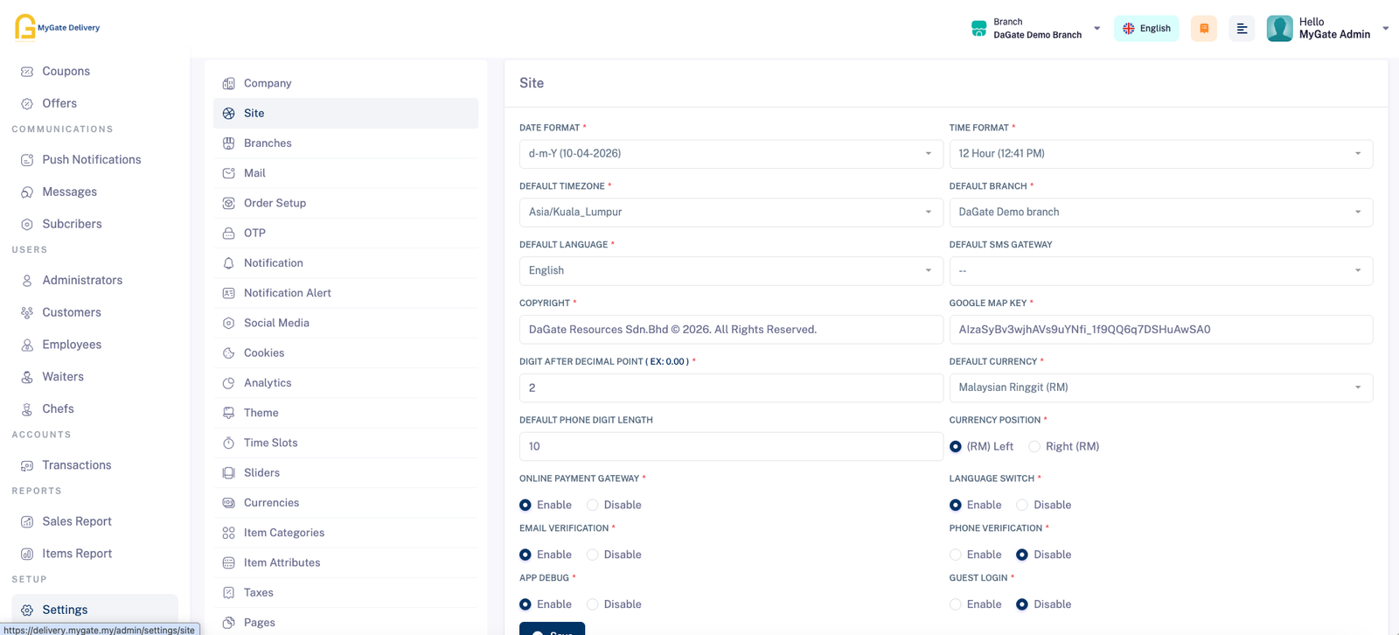Enable Guest Login radio option

click(x=956, y=604)
